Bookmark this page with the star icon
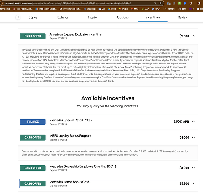This screenshot has width=203, height=193. coord(161,3)
